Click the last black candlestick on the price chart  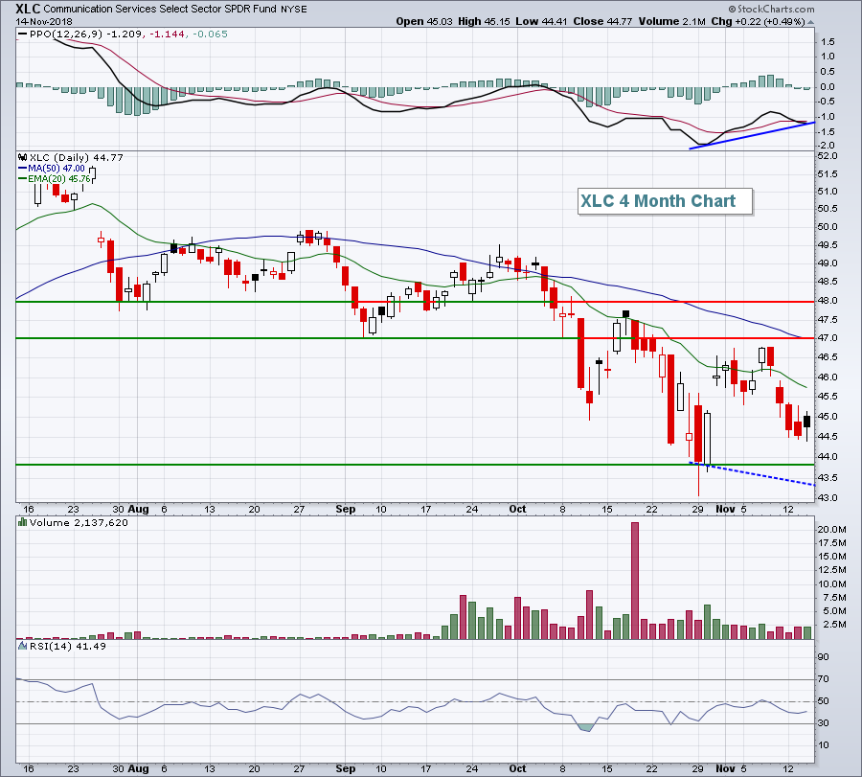coord(806,422)
